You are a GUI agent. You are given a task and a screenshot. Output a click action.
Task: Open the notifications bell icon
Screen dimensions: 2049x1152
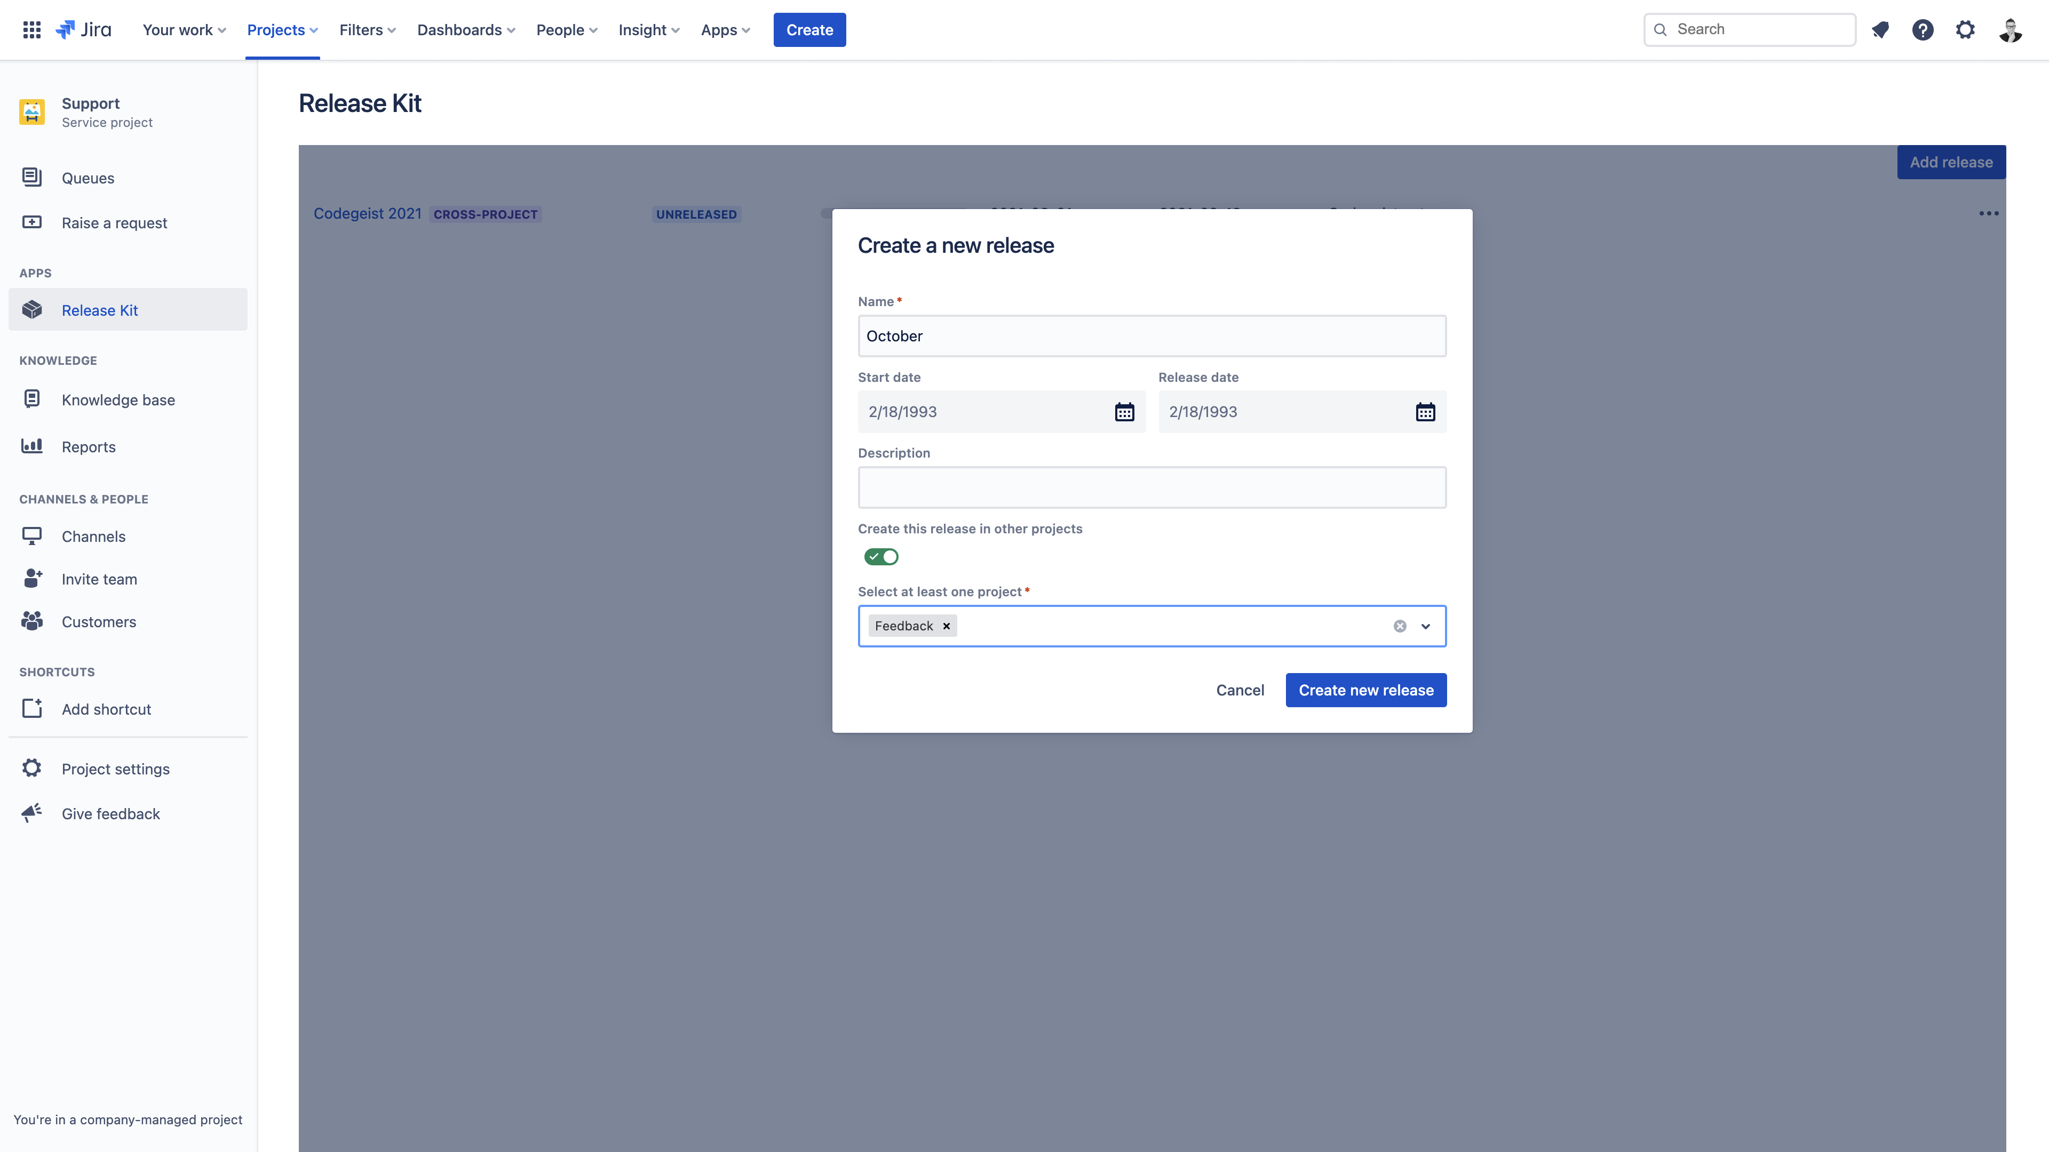pyautogui.click(x=1880, y=29)
